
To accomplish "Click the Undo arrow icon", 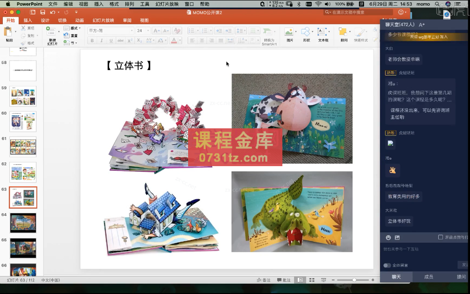I will [x=52, y=12].
